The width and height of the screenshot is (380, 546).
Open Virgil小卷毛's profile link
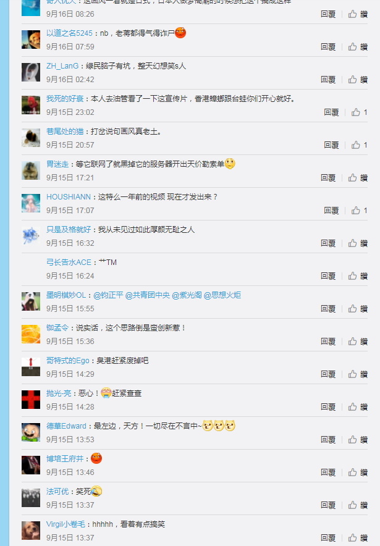pos(65,524)
